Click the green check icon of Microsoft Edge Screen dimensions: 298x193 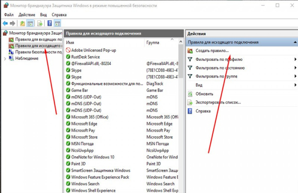click(x=68, y=124)
